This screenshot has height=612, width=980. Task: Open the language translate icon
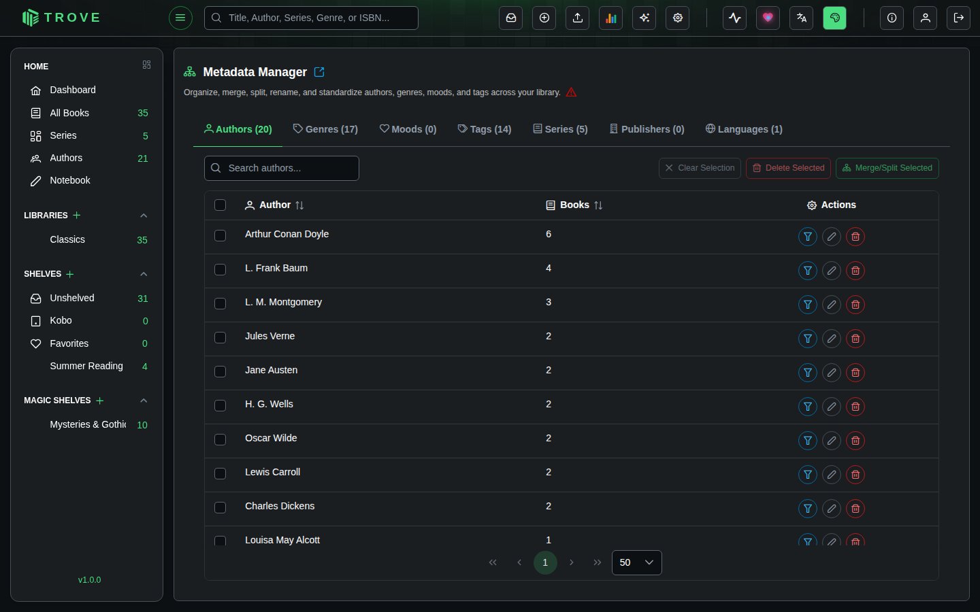pos(802,18)
